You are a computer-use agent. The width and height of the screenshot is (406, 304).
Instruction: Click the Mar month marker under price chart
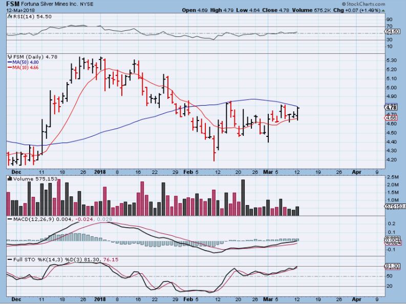(268, 172)
